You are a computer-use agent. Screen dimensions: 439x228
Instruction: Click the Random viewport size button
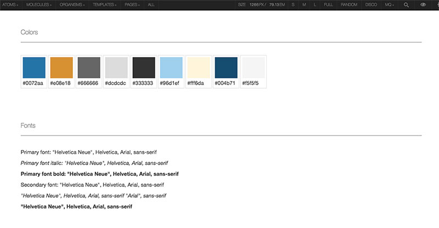348,4
